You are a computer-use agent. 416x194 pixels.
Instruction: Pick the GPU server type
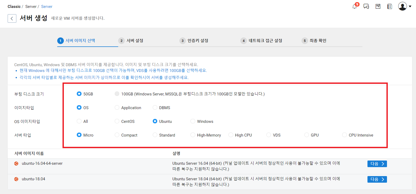point(307,135)
